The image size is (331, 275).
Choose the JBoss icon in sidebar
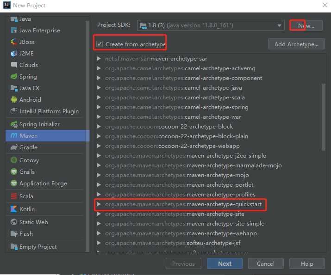[x=14, y=42]
